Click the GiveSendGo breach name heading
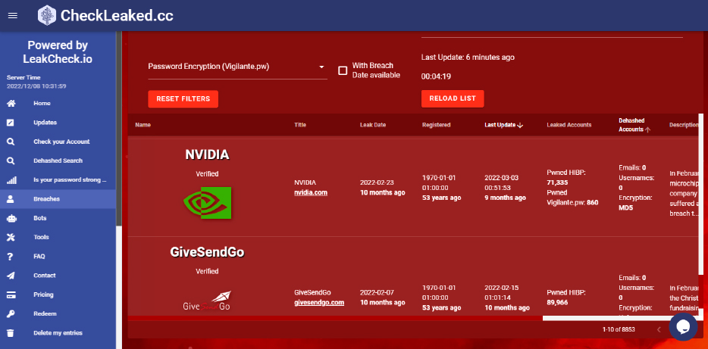 [207, 252]
